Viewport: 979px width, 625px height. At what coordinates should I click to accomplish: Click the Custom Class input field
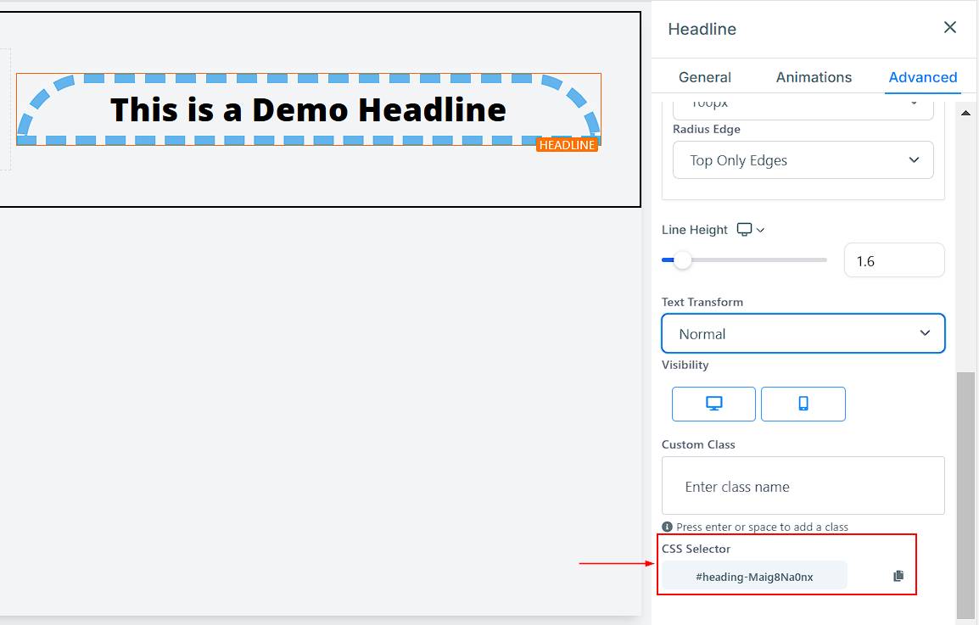[x=803, y=486]
